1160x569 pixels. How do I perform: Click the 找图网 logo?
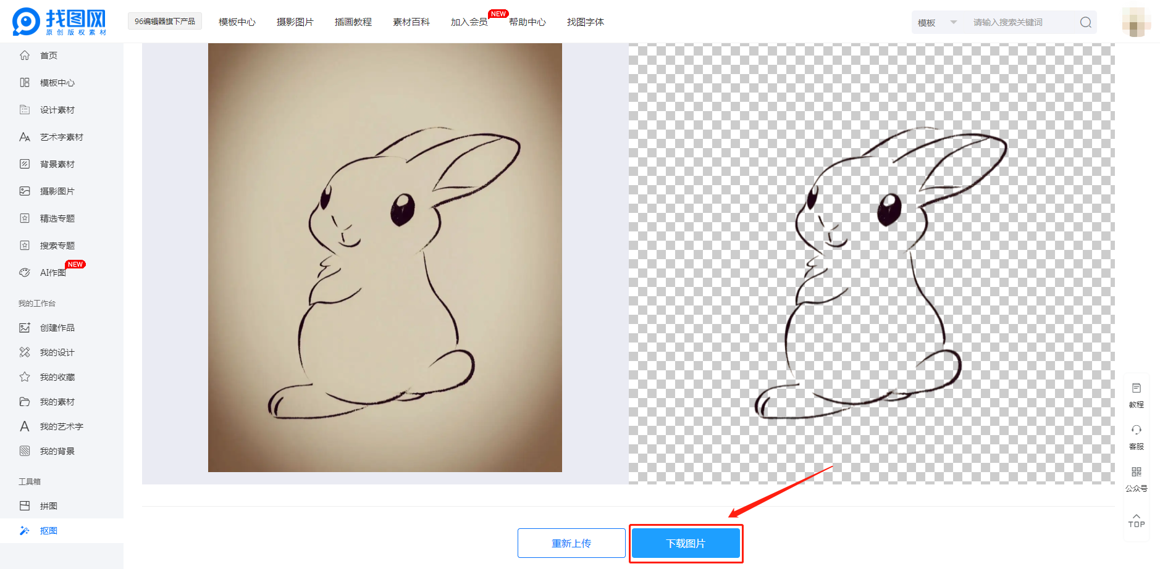click(x=59, y=22)
